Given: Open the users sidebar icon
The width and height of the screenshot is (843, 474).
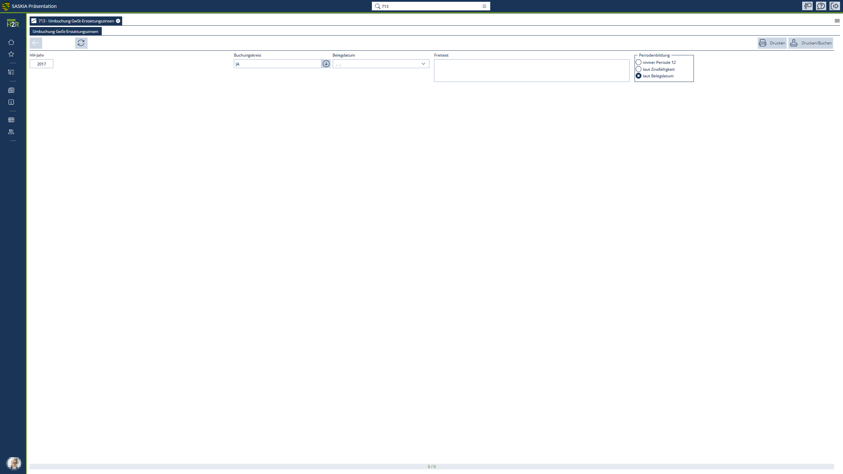Looking at the screenshot, I should [x=11, y=132].
